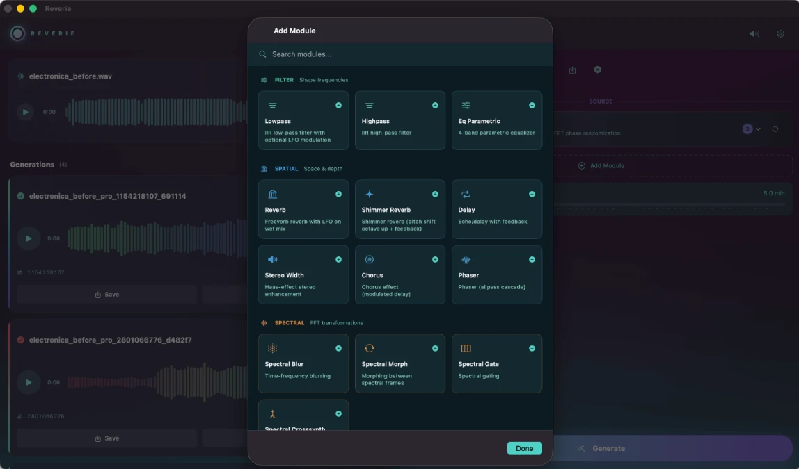Click the Stereo Width speaker icon
The height and width of the screenshot is (469, 799).
tap(273, 259)
